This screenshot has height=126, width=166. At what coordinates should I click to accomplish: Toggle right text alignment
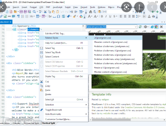click(129, 16)
